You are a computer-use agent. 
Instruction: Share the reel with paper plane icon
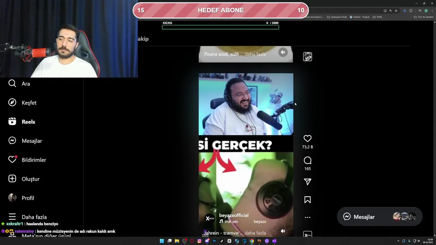[308, 182]
